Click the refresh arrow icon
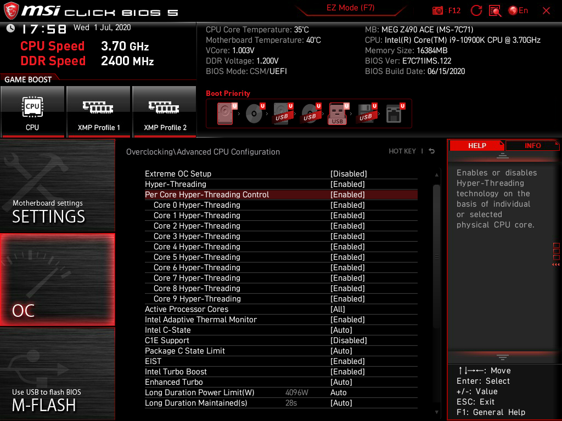This screenshot has height=421, width=562. 476,10
